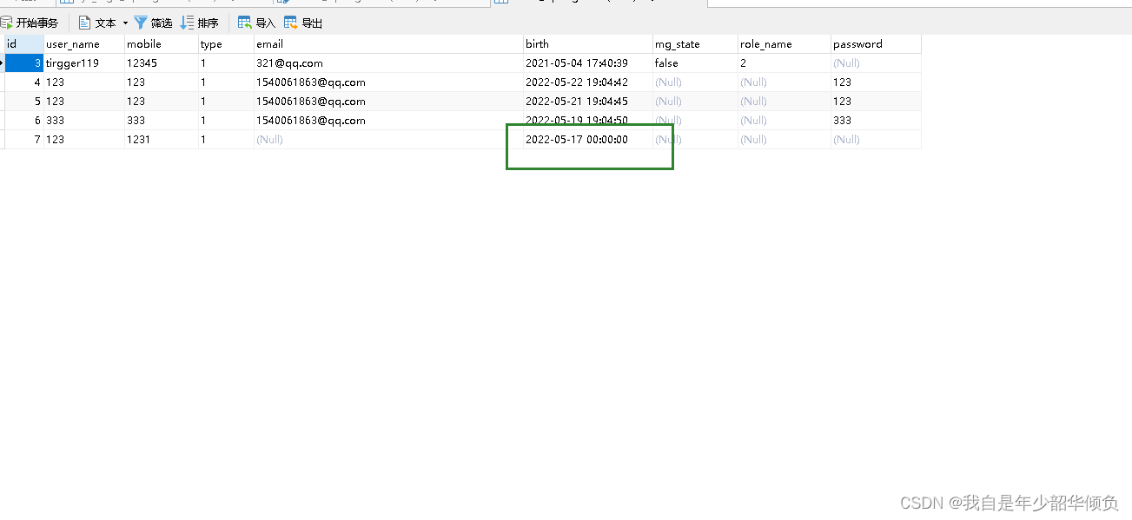Select user_name 123 in id 7 row
This screenshot has width=1132, height=520.
pos(84,140)
